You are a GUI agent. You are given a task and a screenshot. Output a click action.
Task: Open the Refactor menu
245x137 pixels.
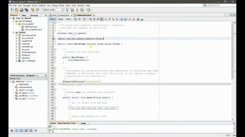pos(42,5)
